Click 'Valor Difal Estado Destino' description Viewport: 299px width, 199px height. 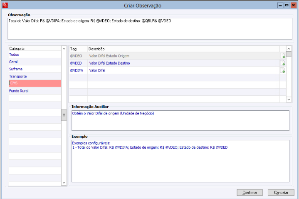pos(110,63)
